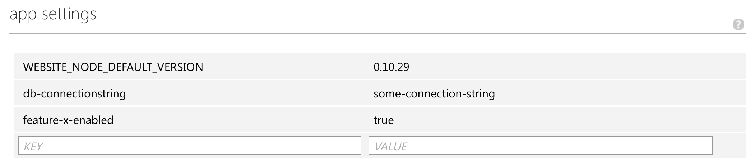Viewport: 750px width, 164px height.
Task: Edit the true value of feature-x-enabled
Action: pos(384,120)
